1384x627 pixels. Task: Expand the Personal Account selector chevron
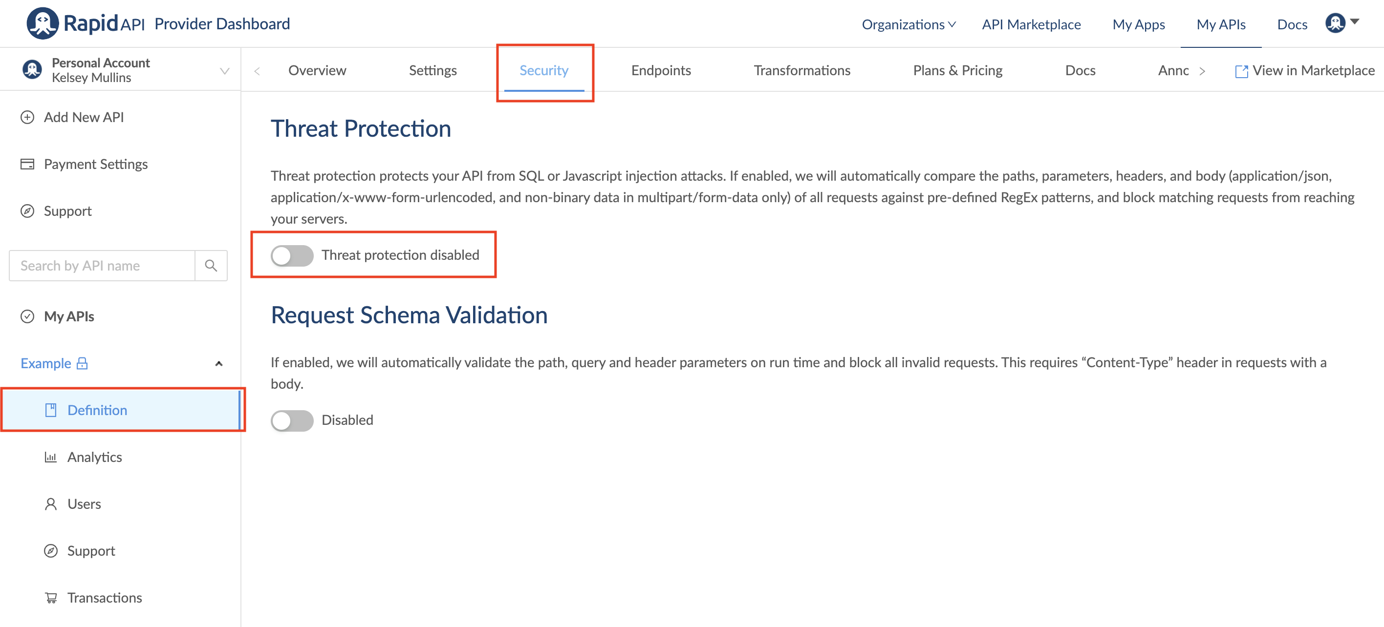pyautogui.click(x=225, y=70)
